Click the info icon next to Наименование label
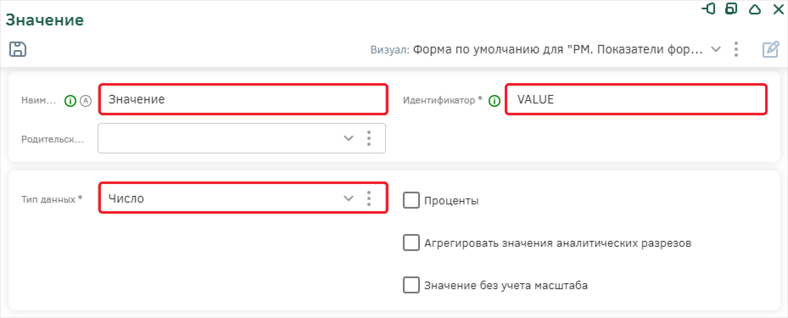This screenshot has width=788, height=318. click(x=70, y=101)
